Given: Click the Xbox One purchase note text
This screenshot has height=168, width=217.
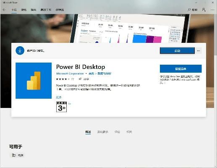Looking at the screenshot, I should pyautogui.click(x=180, y=80).
